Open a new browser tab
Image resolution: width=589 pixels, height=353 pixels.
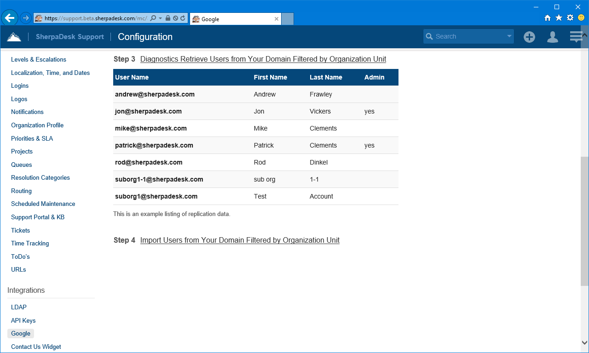click(x=287, y=19)
